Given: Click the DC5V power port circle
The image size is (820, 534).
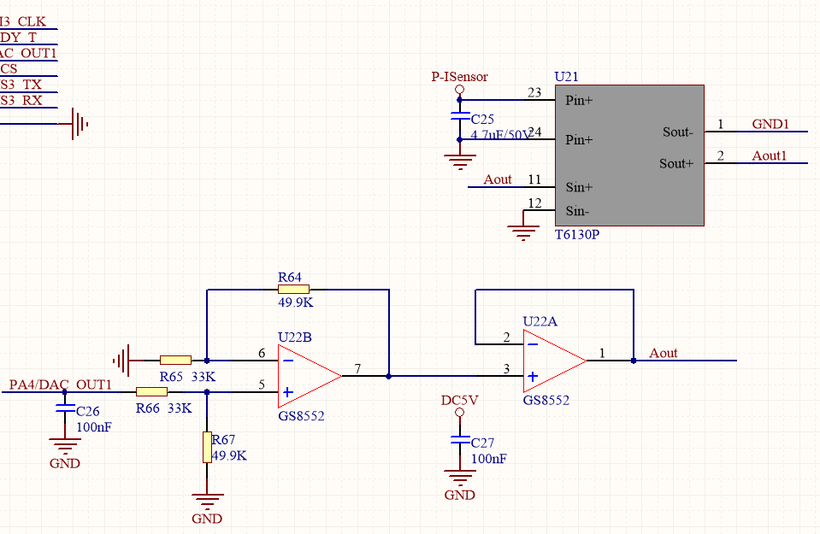Looking at the screenshot, I should pyautogui.click(x=460, y=413).
